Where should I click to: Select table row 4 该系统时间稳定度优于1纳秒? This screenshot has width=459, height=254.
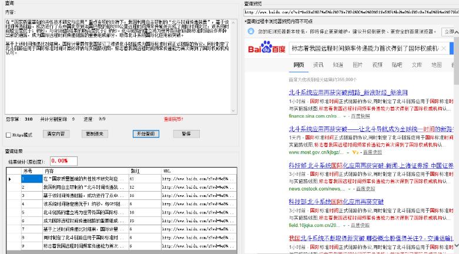pos(122,204)
